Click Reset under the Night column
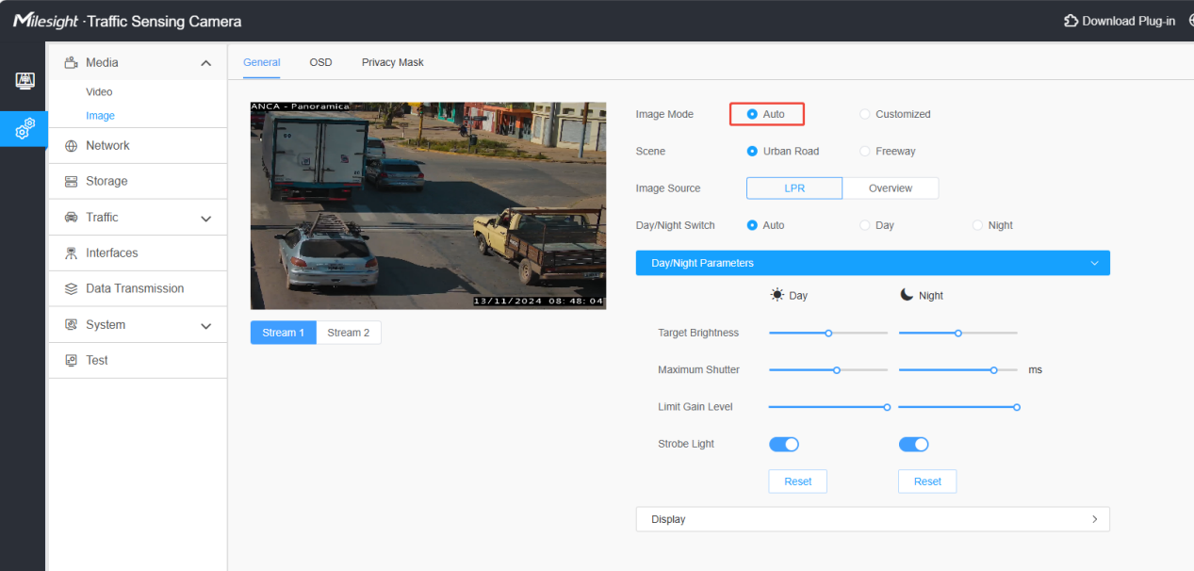 (927, 481)
